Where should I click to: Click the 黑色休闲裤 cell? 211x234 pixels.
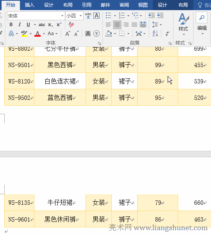(60, 219)
